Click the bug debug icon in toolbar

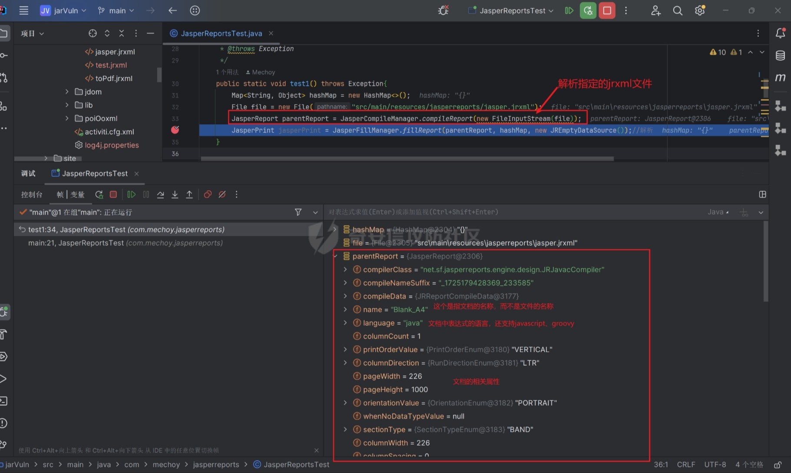point(443,10)
